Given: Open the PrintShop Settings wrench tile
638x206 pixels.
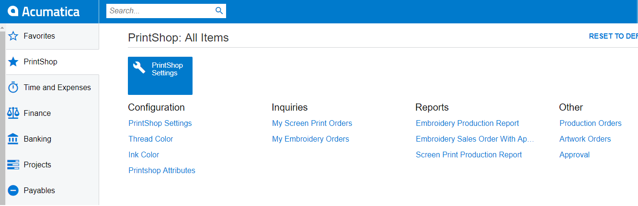Looking at the screenshot, I should [160, 75].
